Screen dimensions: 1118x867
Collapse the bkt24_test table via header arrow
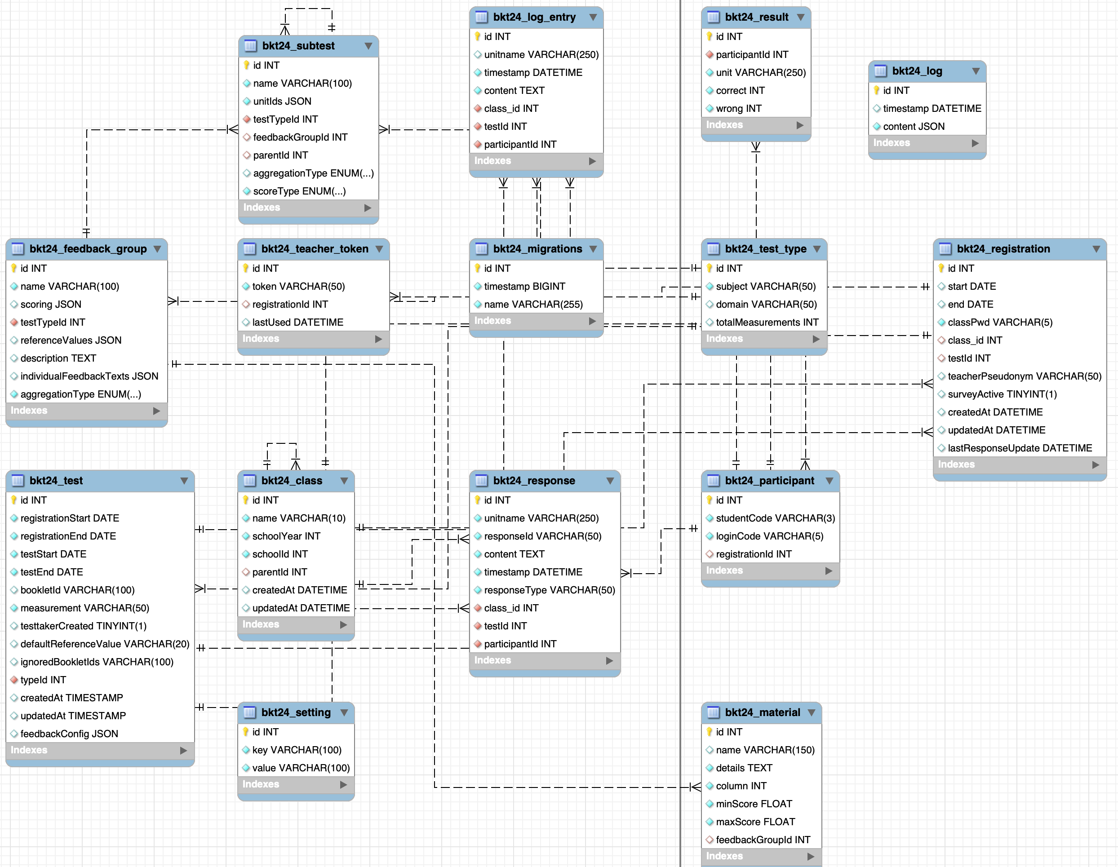[184, 481]
